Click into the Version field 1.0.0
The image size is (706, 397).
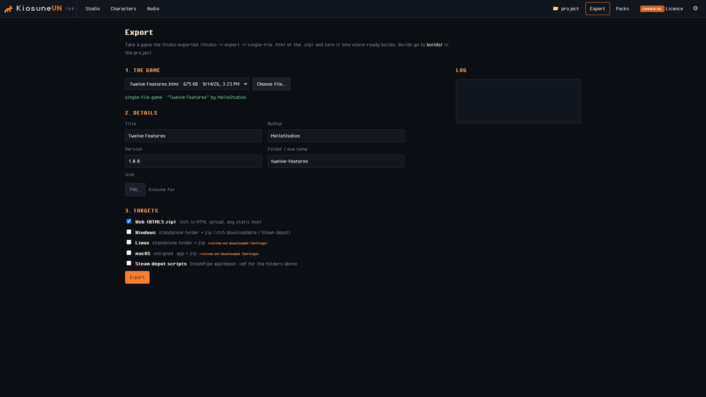(193, 161)
